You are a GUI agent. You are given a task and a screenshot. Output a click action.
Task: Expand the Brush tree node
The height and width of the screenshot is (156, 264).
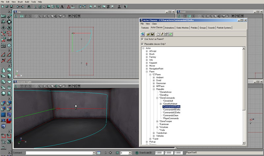pyautogui.click(x=147, y=54)
